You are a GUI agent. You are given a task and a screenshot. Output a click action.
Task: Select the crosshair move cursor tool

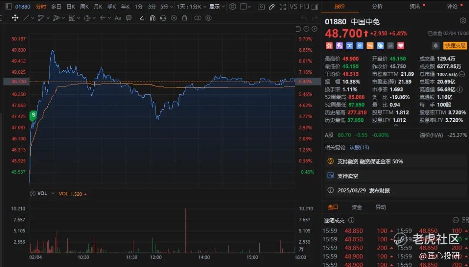[x=15, y=18]
